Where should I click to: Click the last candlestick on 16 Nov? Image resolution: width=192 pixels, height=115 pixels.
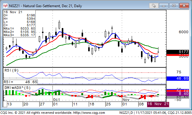pos(158,50)
